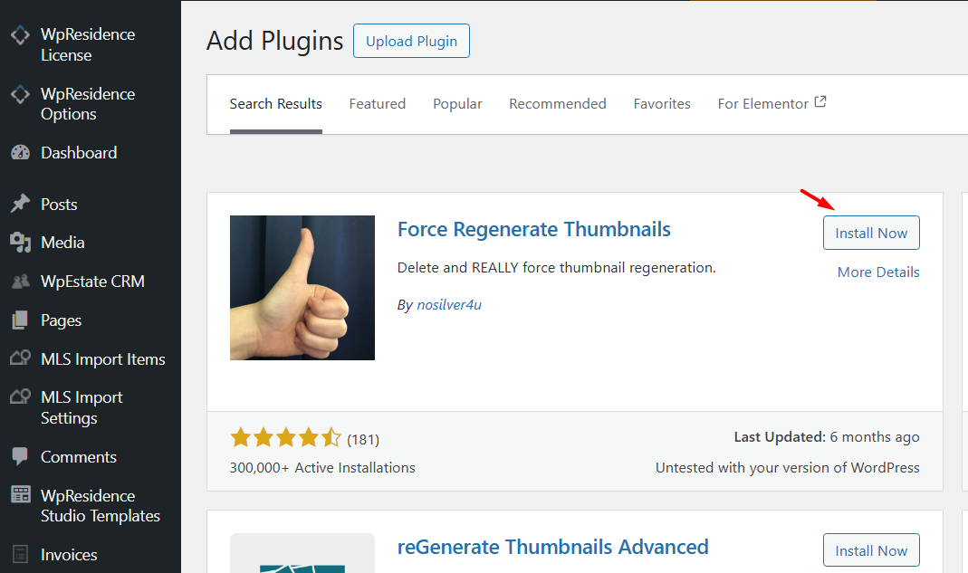This screenshot has width=968, height=573.
Task: Switch to the Popular tab
Action: tap(457, 104)
